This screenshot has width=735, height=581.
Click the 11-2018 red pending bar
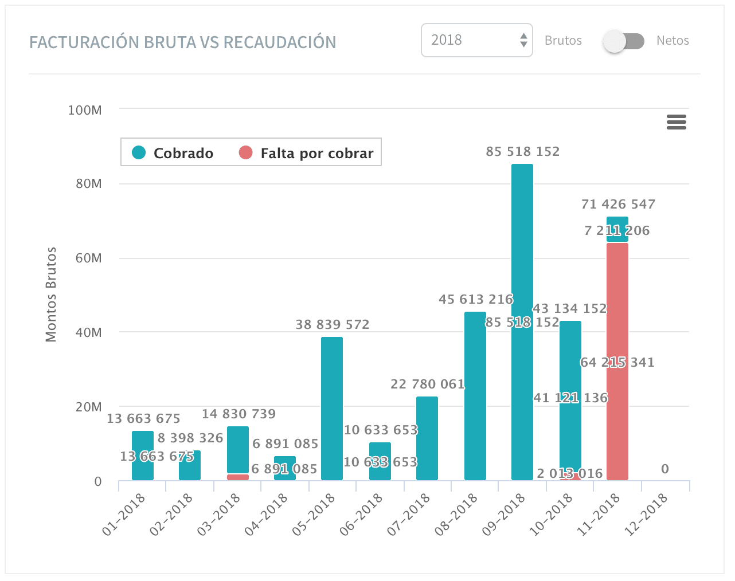617,362
